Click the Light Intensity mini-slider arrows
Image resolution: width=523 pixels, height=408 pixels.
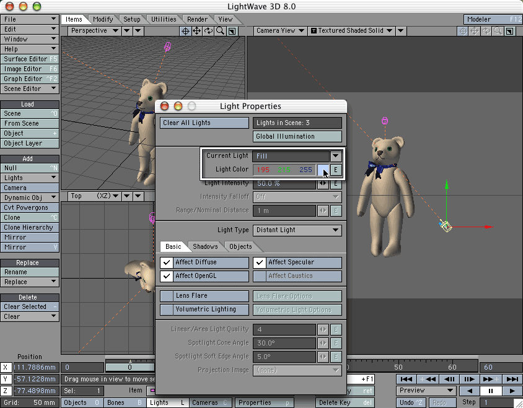click(x=323, y=184)
